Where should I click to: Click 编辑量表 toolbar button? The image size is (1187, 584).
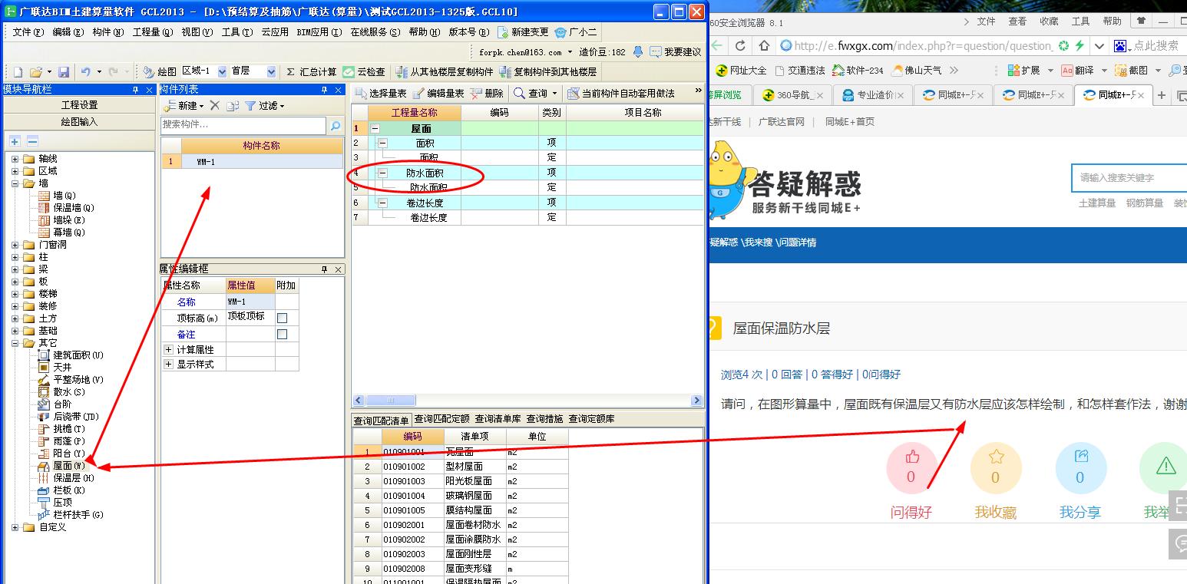tap(438, 93)
